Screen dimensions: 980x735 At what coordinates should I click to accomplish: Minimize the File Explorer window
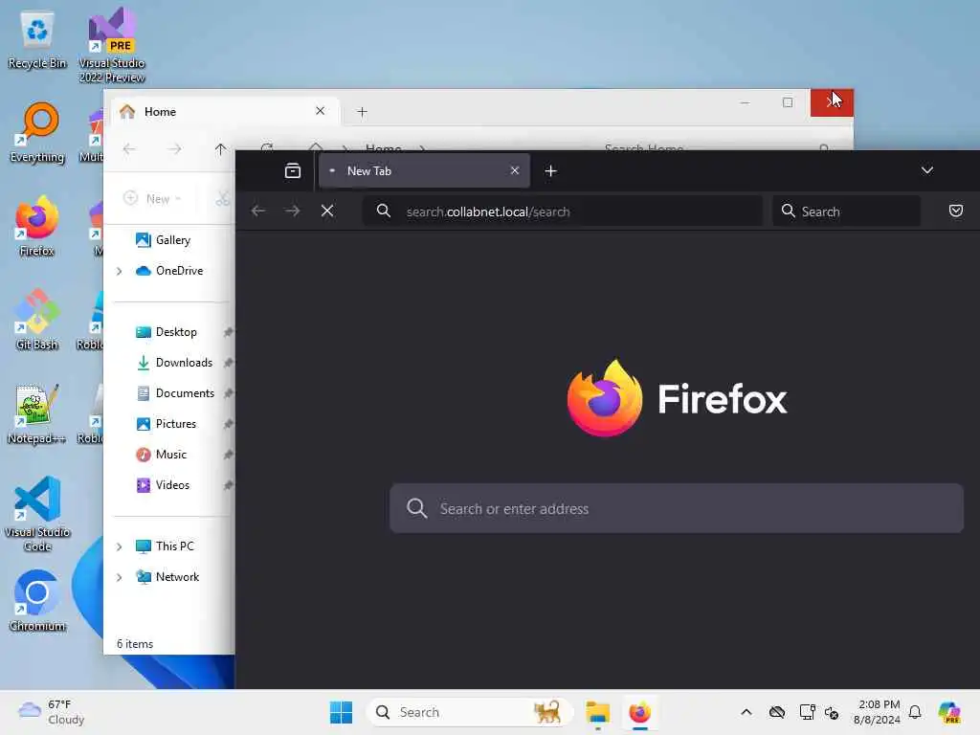pyautogui.click(x=745, y=102)
